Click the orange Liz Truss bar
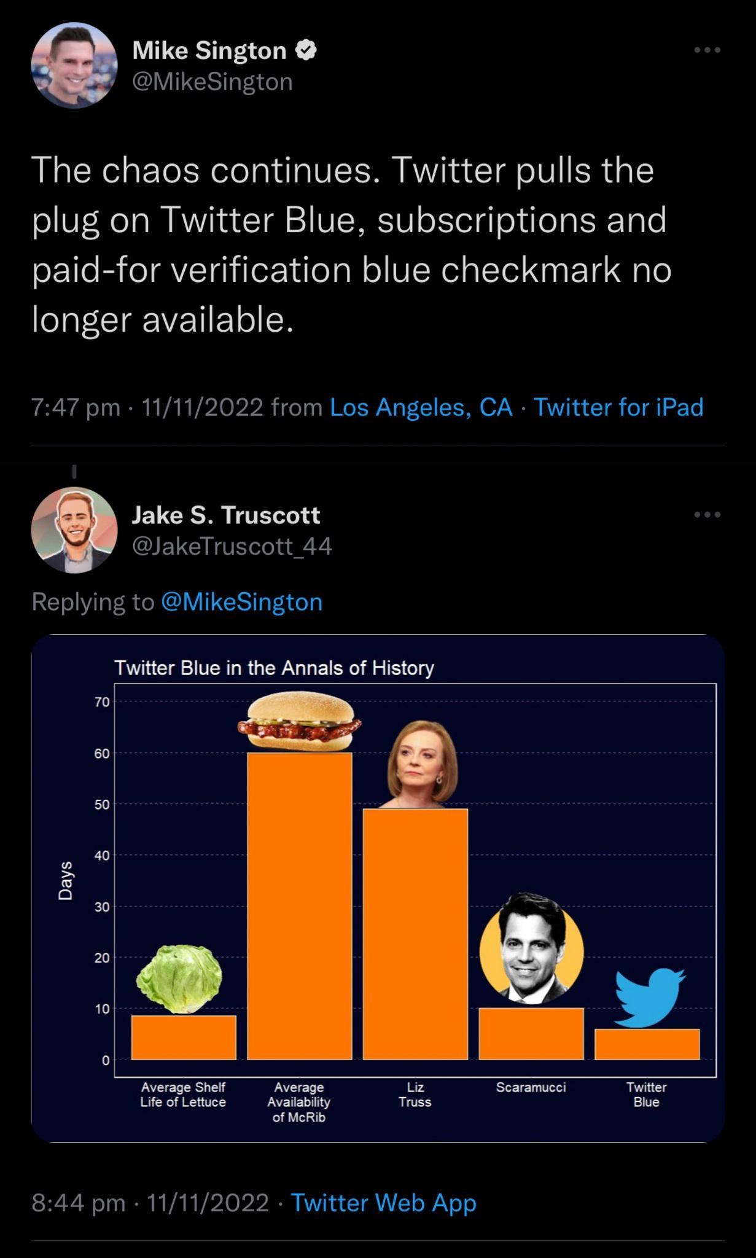The width and height of the screenshot is (756, 1258). pyautogui.click(x=415, y=934)
